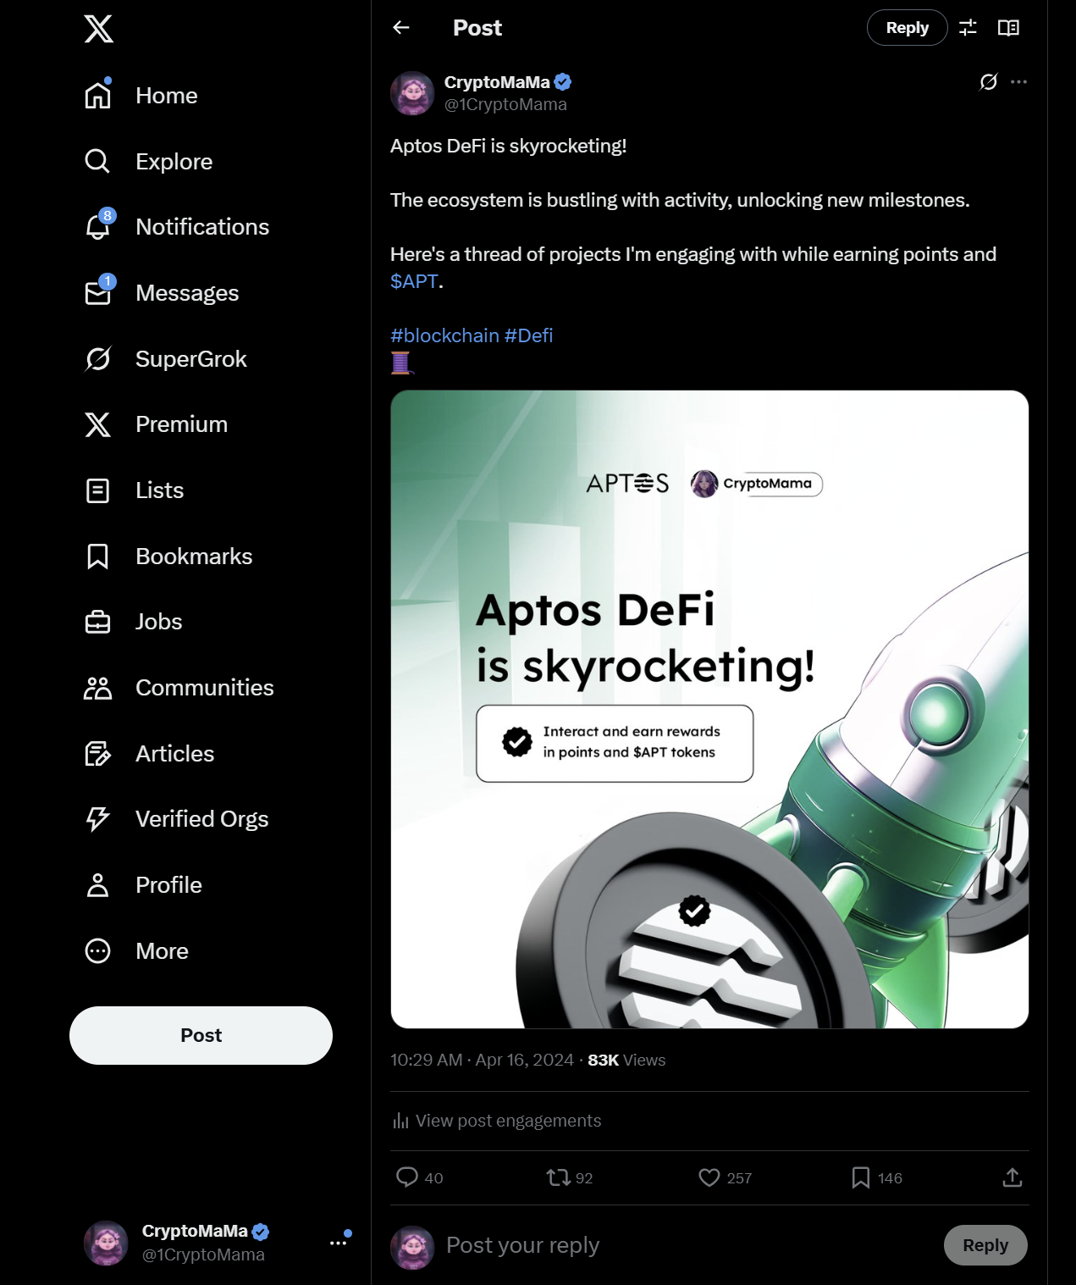Open reply sorting filter icon

(x=968, y=28)
